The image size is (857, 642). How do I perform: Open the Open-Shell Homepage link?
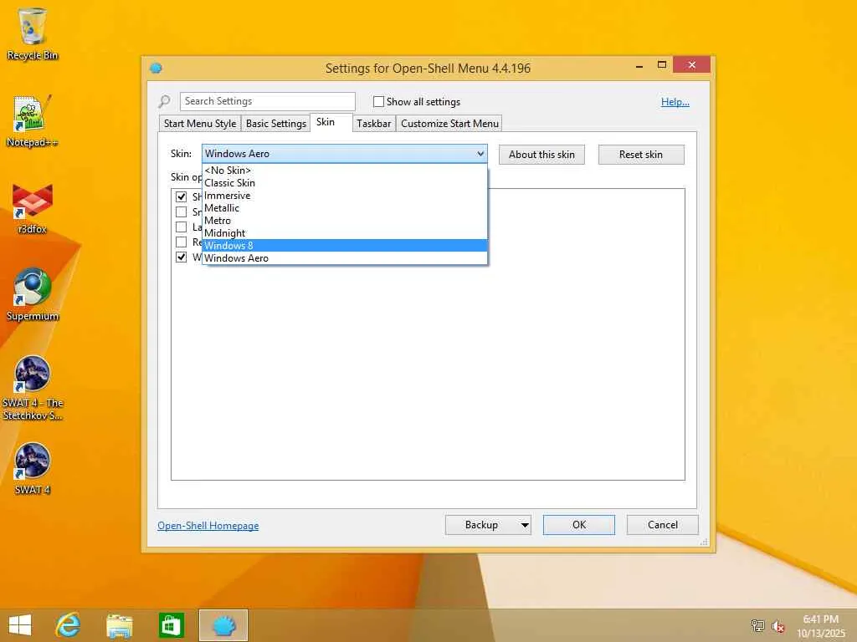(x=208, y=526)
